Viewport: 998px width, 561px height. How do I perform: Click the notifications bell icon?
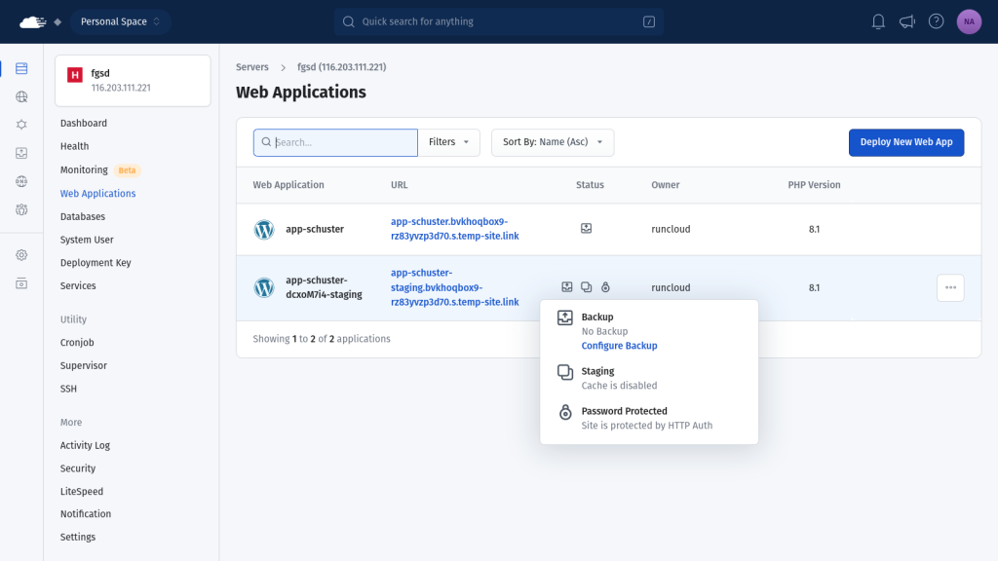pos(878,21)
